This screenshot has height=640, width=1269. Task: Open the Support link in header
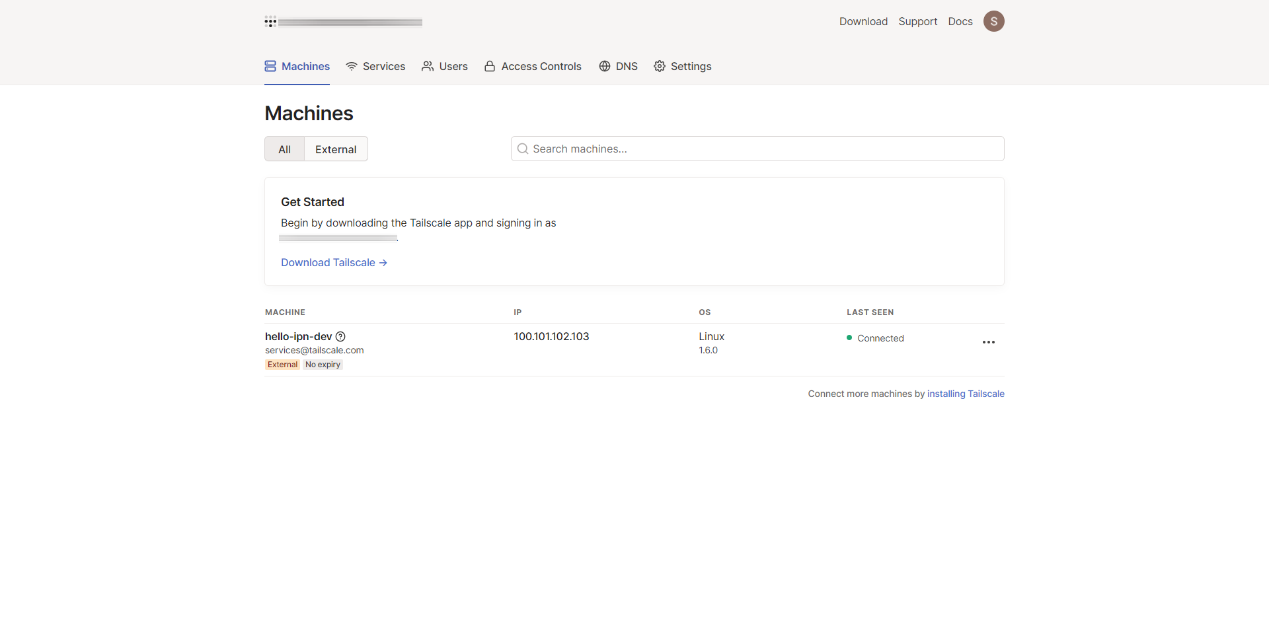(x=917, y=21)
